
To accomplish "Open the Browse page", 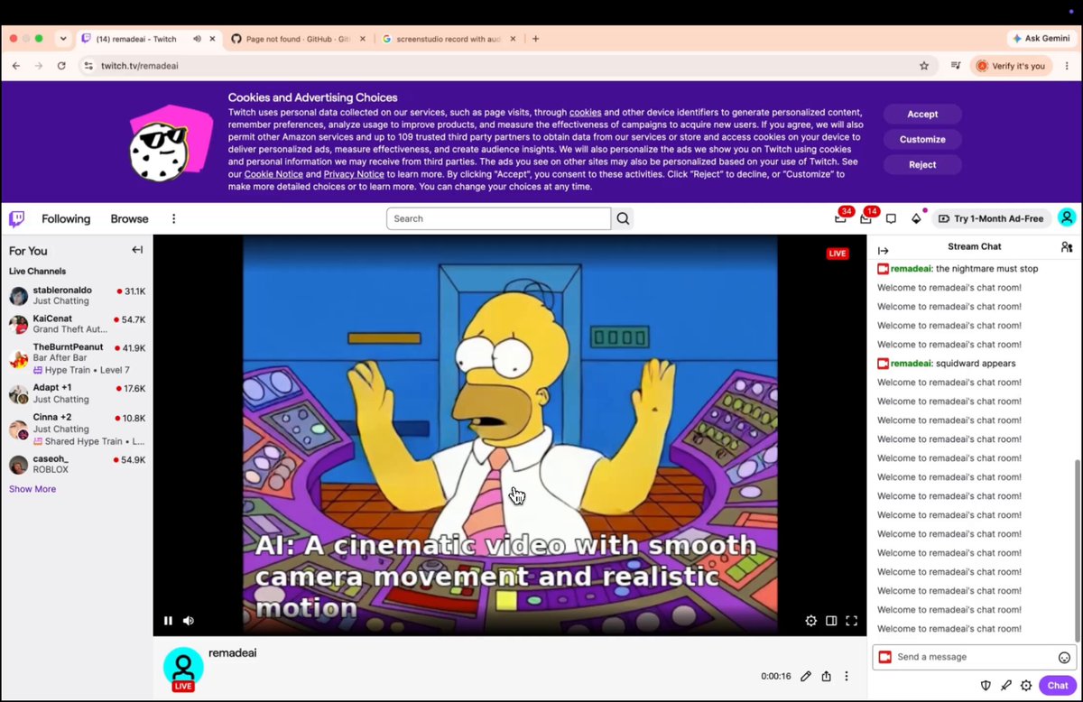I will click(x=129, y=218).
